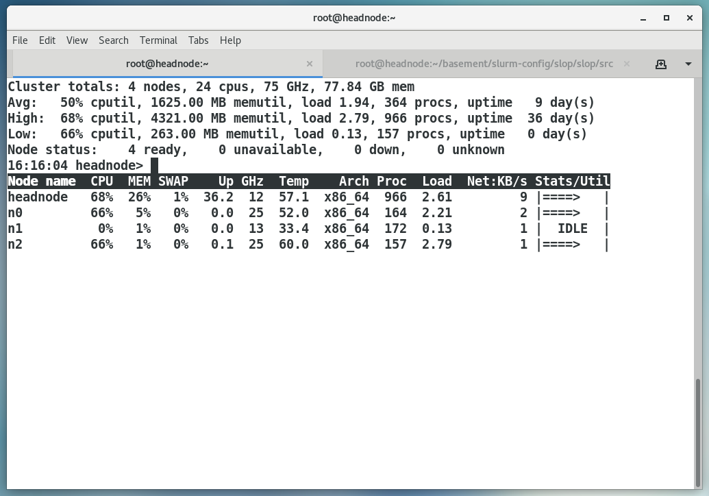
Task: Click the new terminal tab icon
Action: [x=660, y=64]
